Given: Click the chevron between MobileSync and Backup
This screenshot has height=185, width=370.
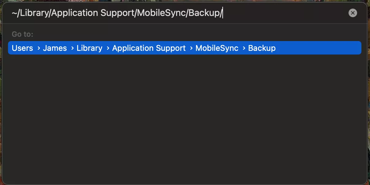Looking at the screenshot, I should coord(244,48).
